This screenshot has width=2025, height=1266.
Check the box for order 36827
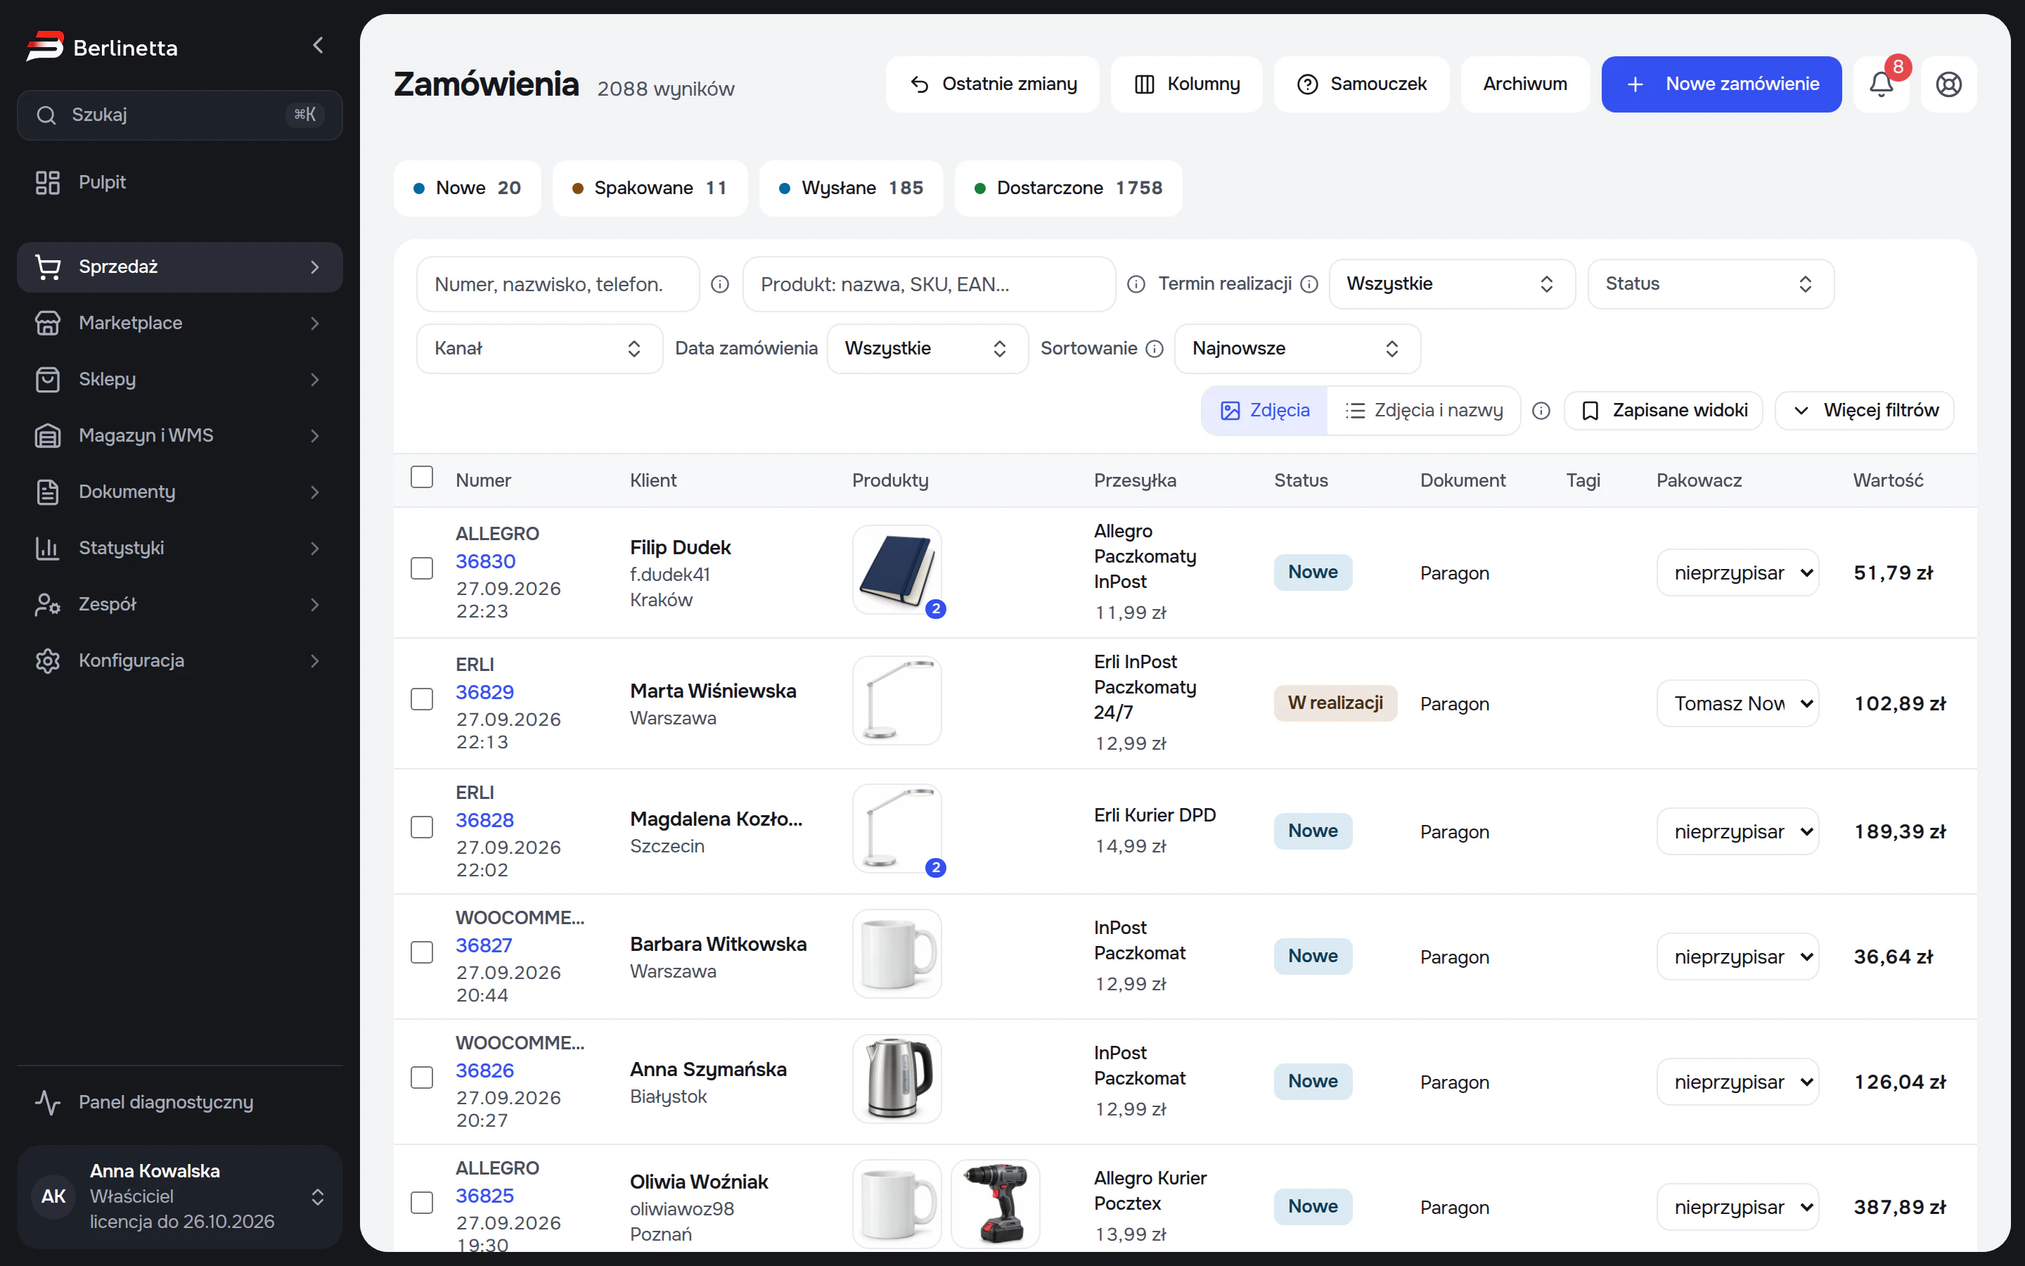tap(422, 952)
